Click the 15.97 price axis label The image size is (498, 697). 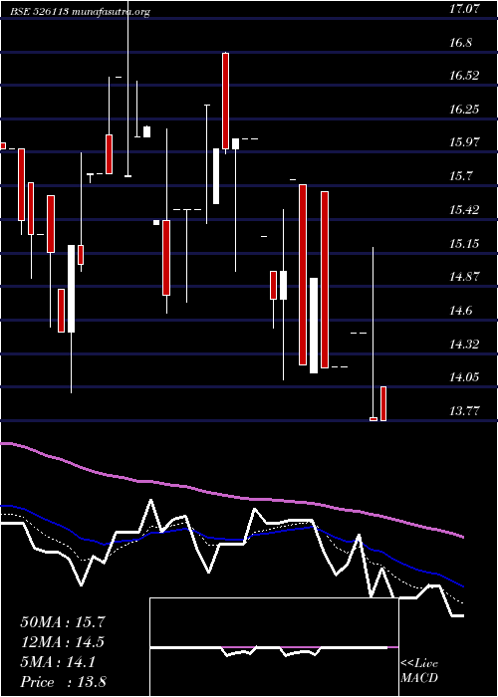[x=464, y=142]
